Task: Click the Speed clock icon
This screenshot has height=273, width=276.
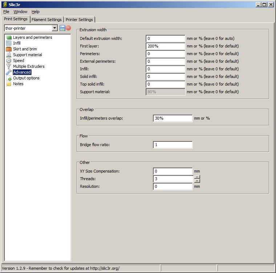Action: pos(9,61)
